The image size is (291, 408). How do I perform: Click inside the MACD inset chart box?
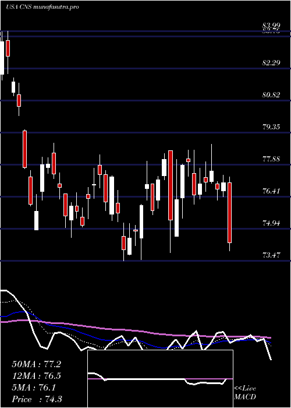(x=160, y=379)
